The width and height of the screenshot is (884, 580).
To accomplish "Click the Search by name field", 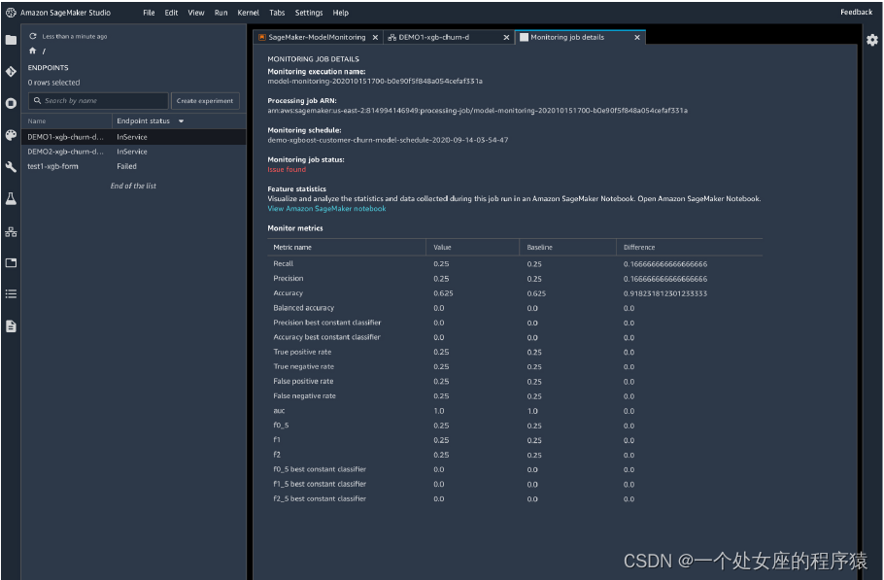I will pyautogui.click(x=97, y=101).
